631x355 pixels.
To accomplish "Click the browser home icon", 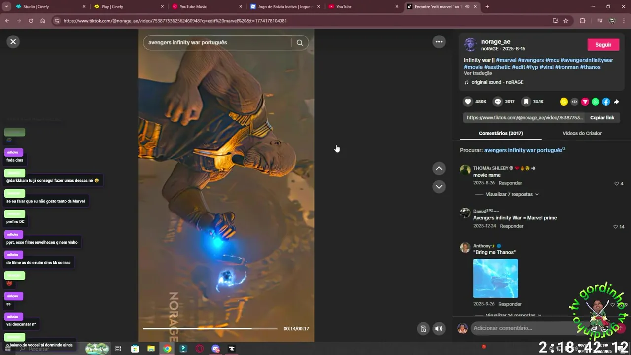I will [x=43, y=21].
